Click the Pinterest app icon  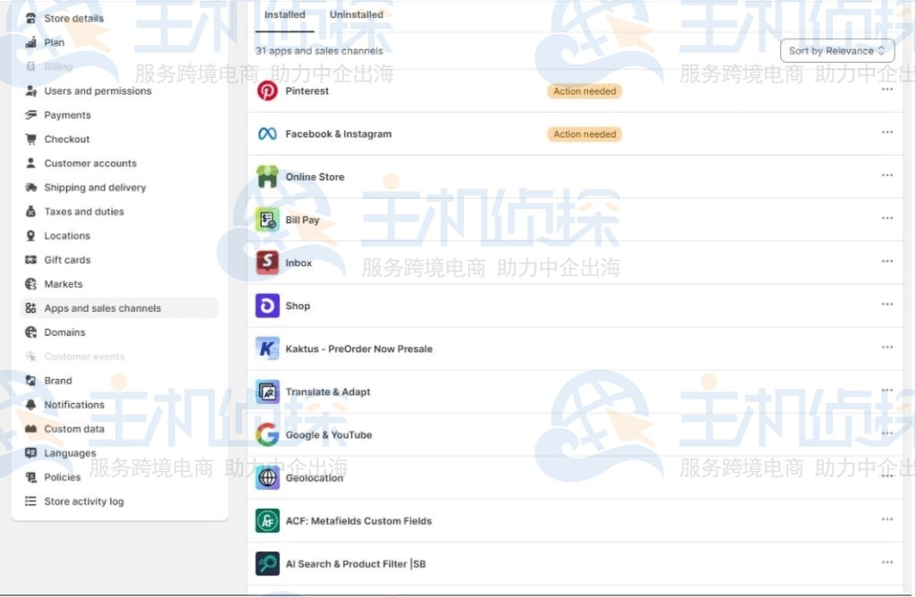(267, 90)
